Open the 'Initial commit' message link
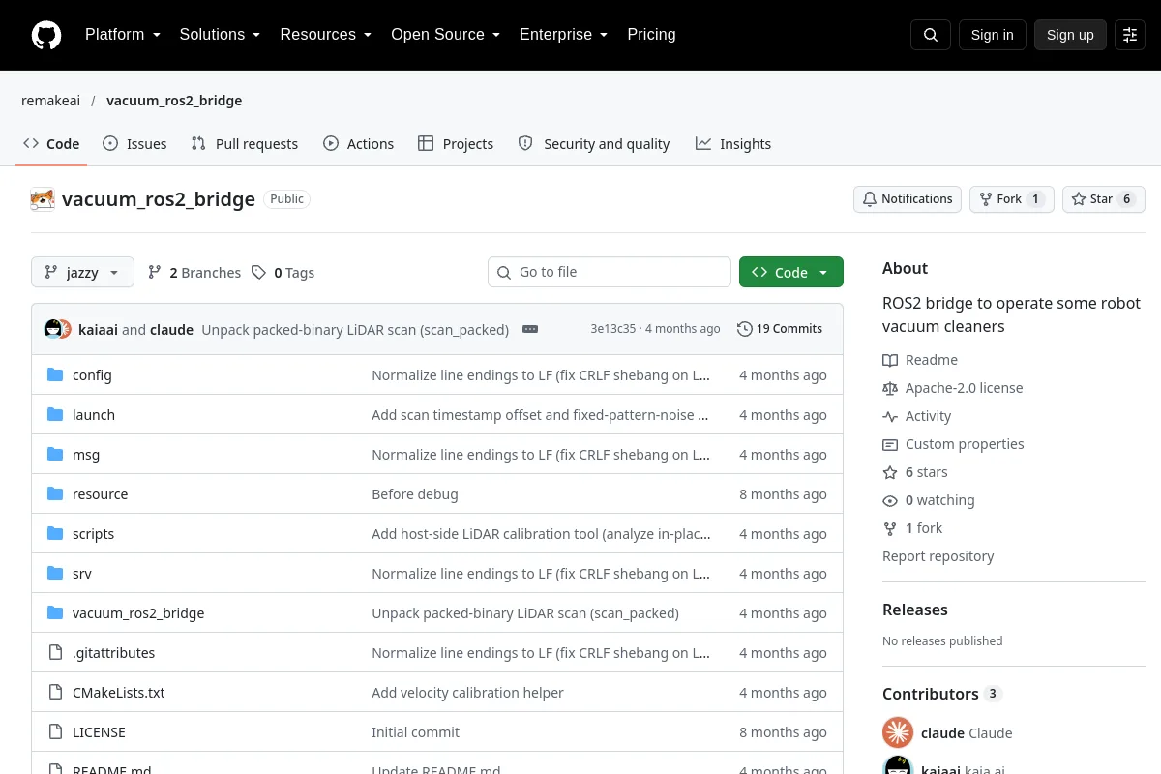The height and width of the screenshot is (774, 1161). click(x=416, y=732)
